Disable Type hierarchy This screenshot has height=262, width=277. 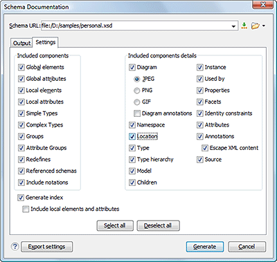pyautogui.click(x=132, y=160)
